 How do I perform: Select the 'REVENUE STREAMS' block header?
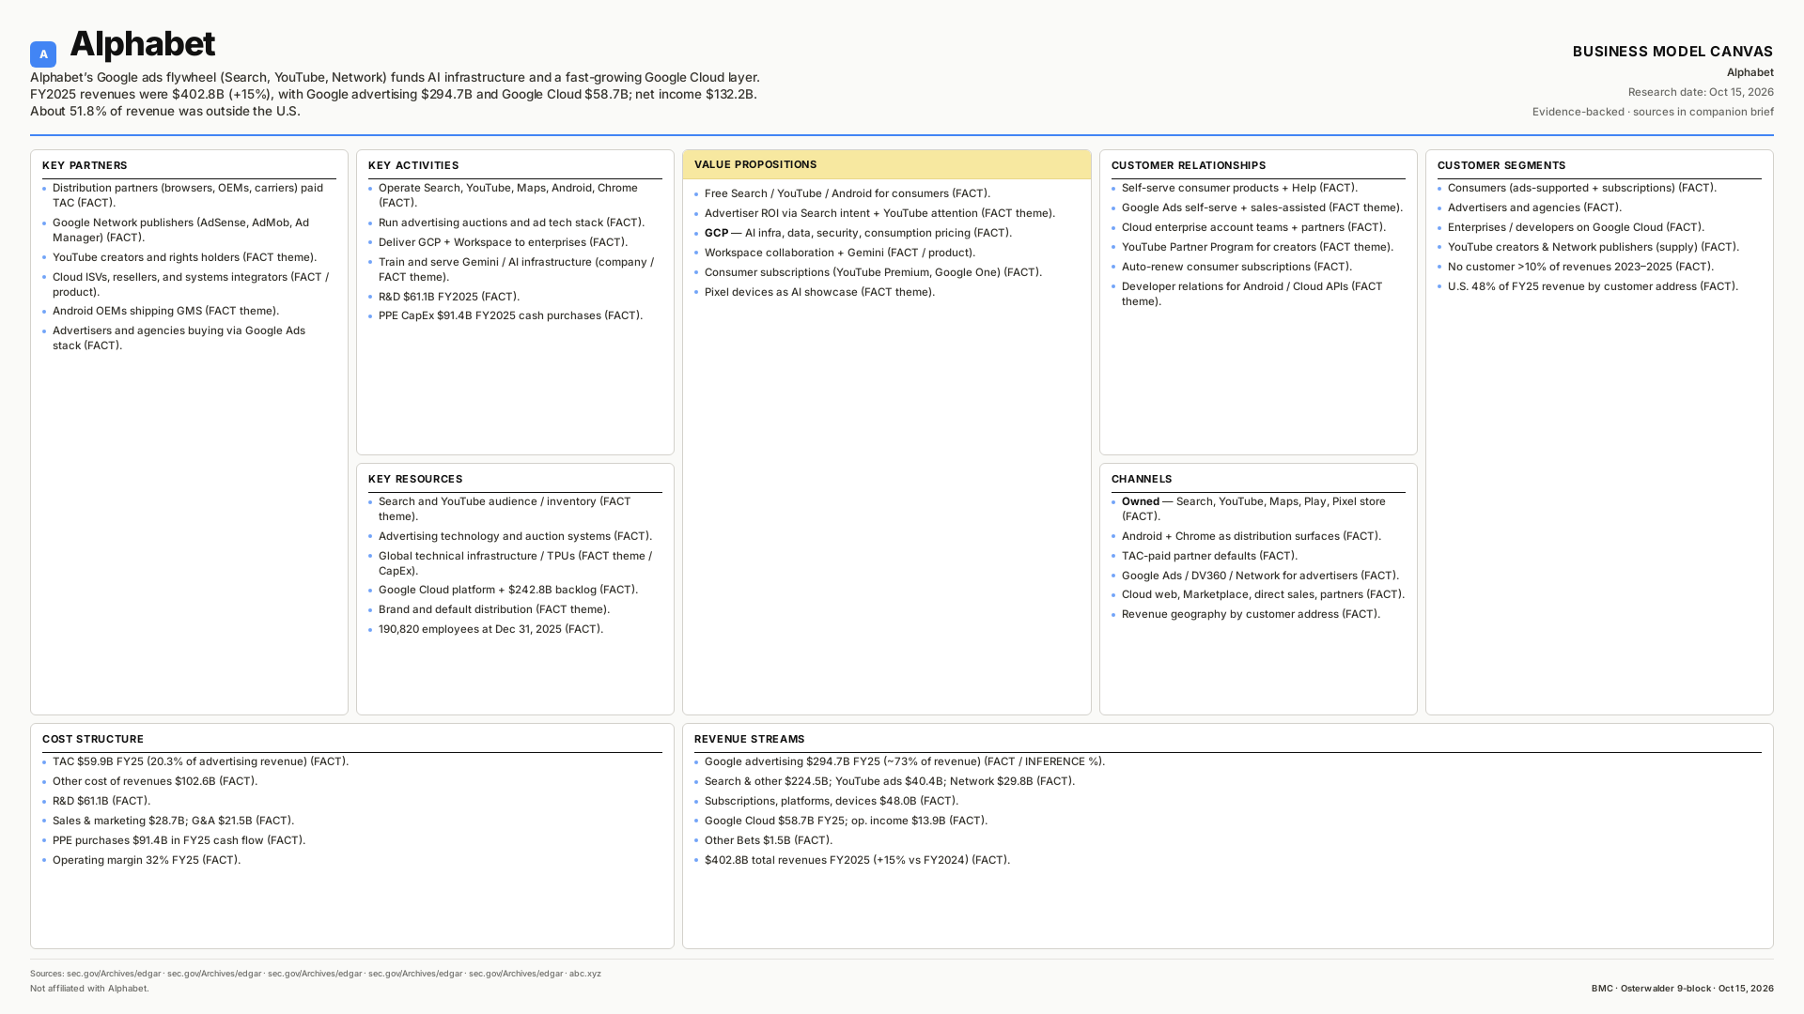click(750, 739)
